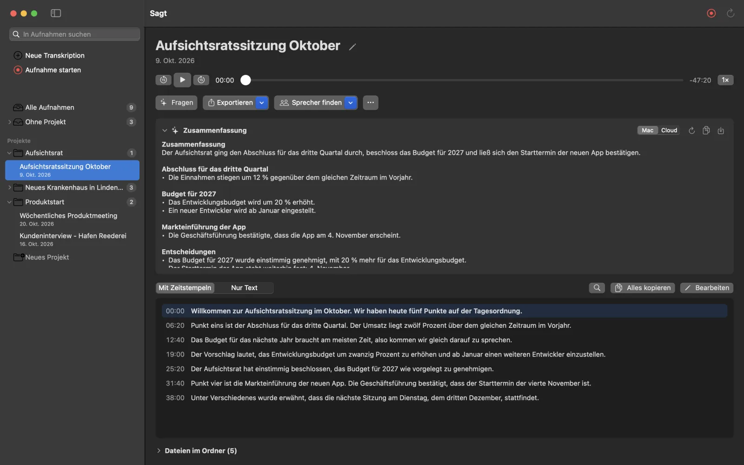
Task: Click Alles kopieren
Action: click(643, 288)
